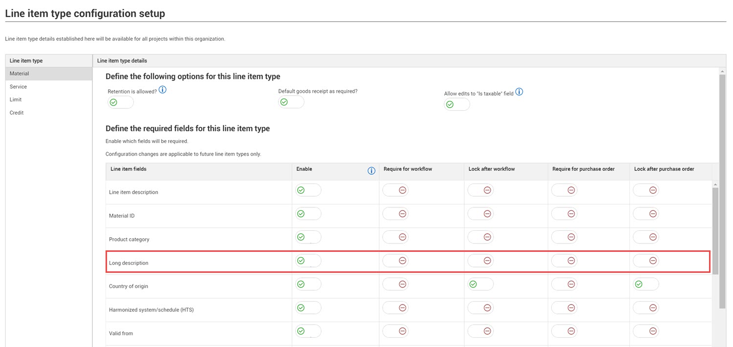
Task: Click the Country of origin field label
Action: pos(129,286)
